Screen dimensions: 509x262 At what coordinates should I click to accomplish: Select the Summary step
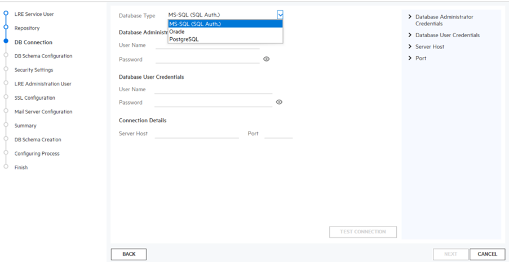coord(25,126)
